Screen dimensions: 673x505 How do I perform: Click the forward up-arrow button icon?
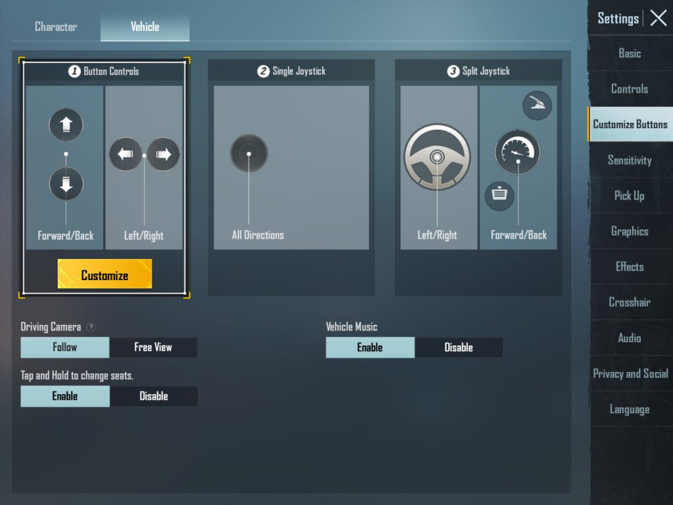click(66, 125)
